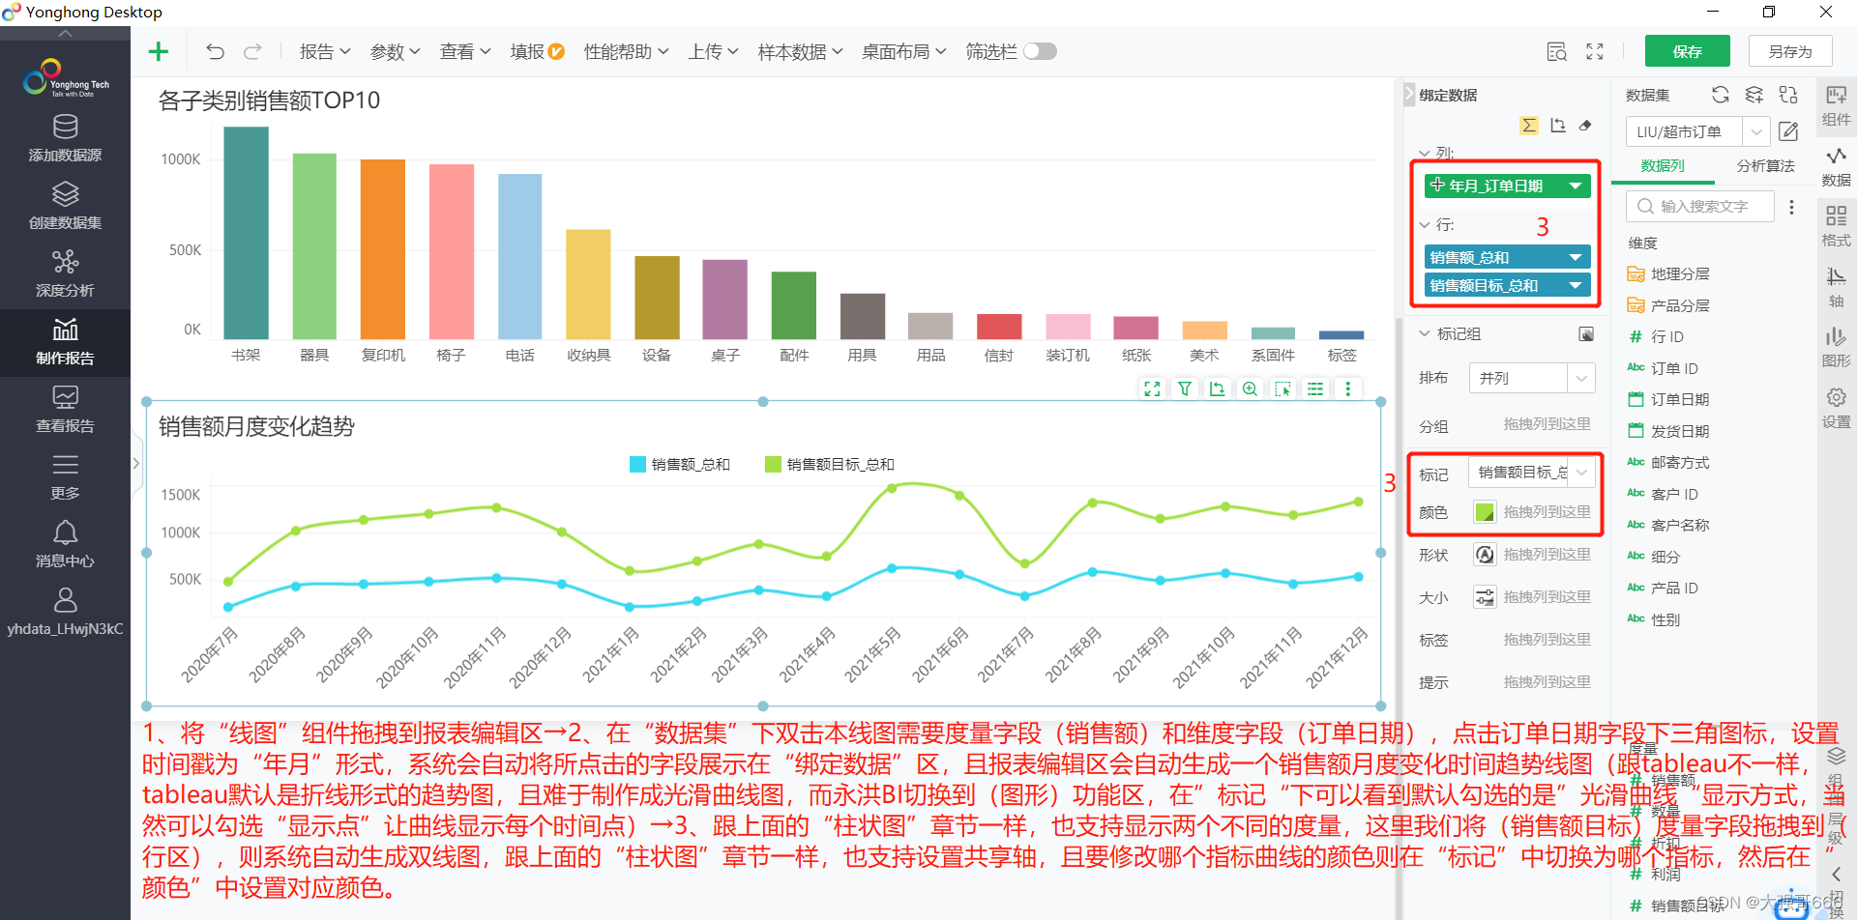Click the add-dataset stack icon next to 数据集
Viewport: 1857px width, 920px height.
point(1754,95)
